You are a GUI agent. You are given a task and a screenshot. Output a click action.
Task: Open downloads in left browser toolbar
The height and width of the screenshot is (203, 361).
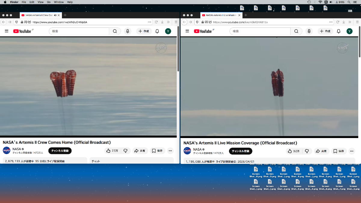162,22
